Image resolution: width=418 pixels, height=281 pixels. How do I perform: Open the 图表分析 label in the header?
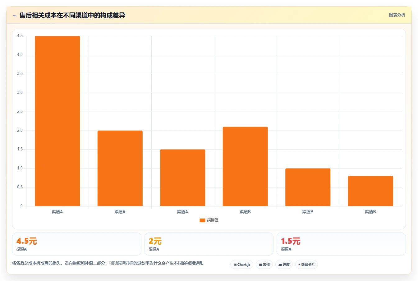click(397, 15)
